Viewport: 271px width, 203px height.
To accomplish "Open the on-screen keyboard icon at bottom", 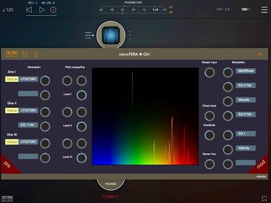I will coord(7,198).
